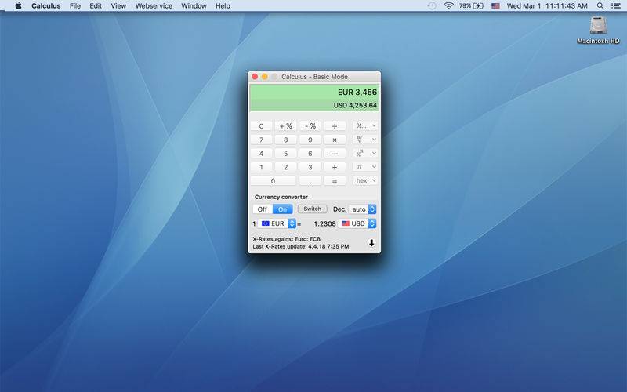
Task: Click the Calculus - Basic Mode title bar
Action: coord(314,76)
